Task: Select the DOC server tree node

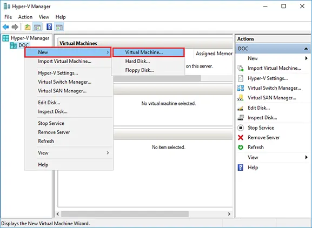Action: click(x=19, y=45)
